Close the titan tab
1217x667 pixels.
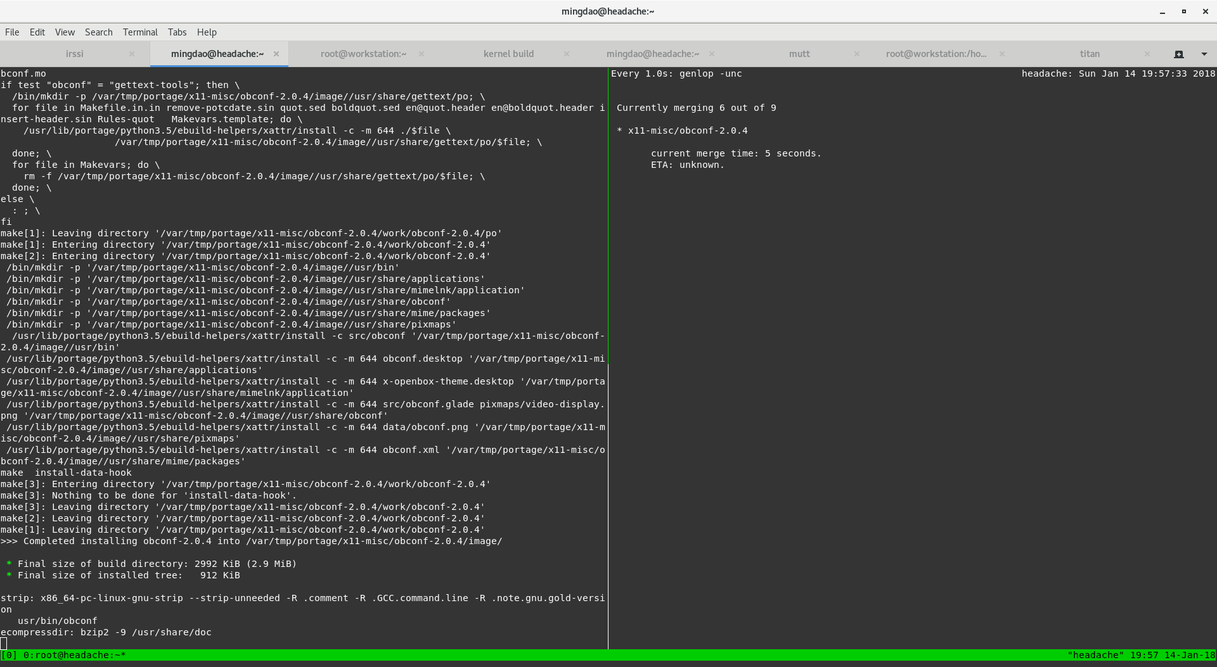point(1147,54)
